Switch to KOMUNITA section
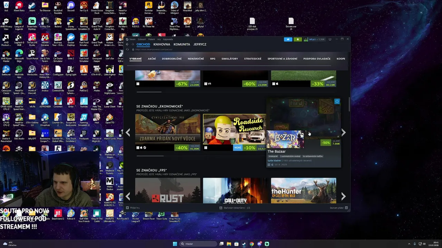The width and height of the screenshot is (442, 248). point(182,44)
